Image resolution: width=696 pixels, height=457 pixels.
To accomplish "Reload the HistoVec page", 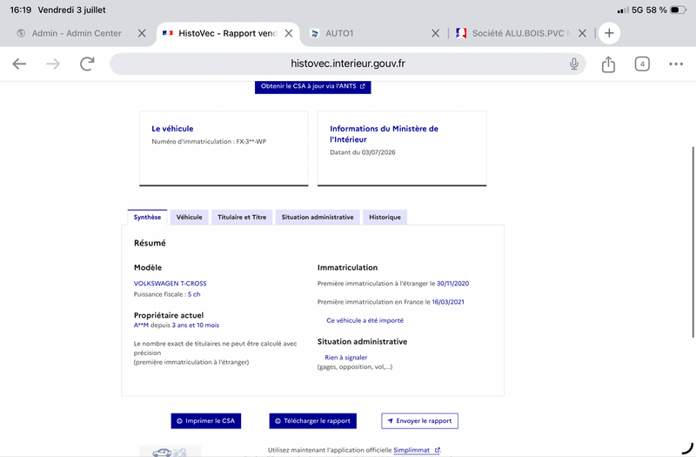I will pyautogui.click(x=87, y=64).
